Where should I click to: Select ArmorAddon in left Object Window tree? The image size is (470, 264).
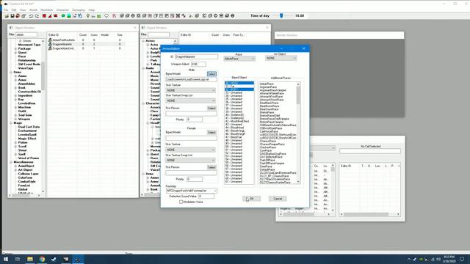click(x=26, y=84)
